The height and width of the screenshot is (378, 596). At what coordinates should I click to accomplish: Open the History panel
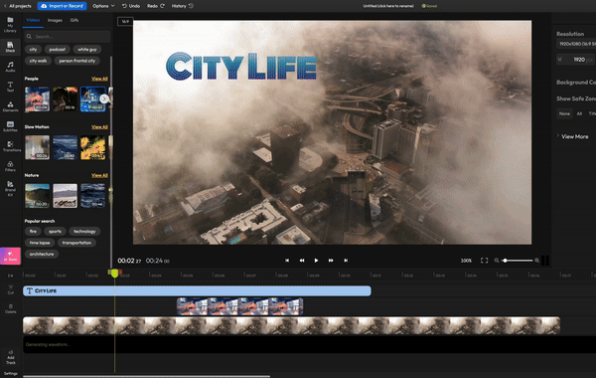pyautogui.click(x=183, y=6)
